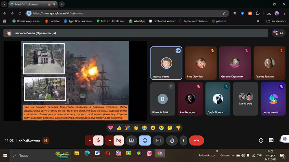
Task: Open the HomeNet bookmark
Action: tap(53, 21)
